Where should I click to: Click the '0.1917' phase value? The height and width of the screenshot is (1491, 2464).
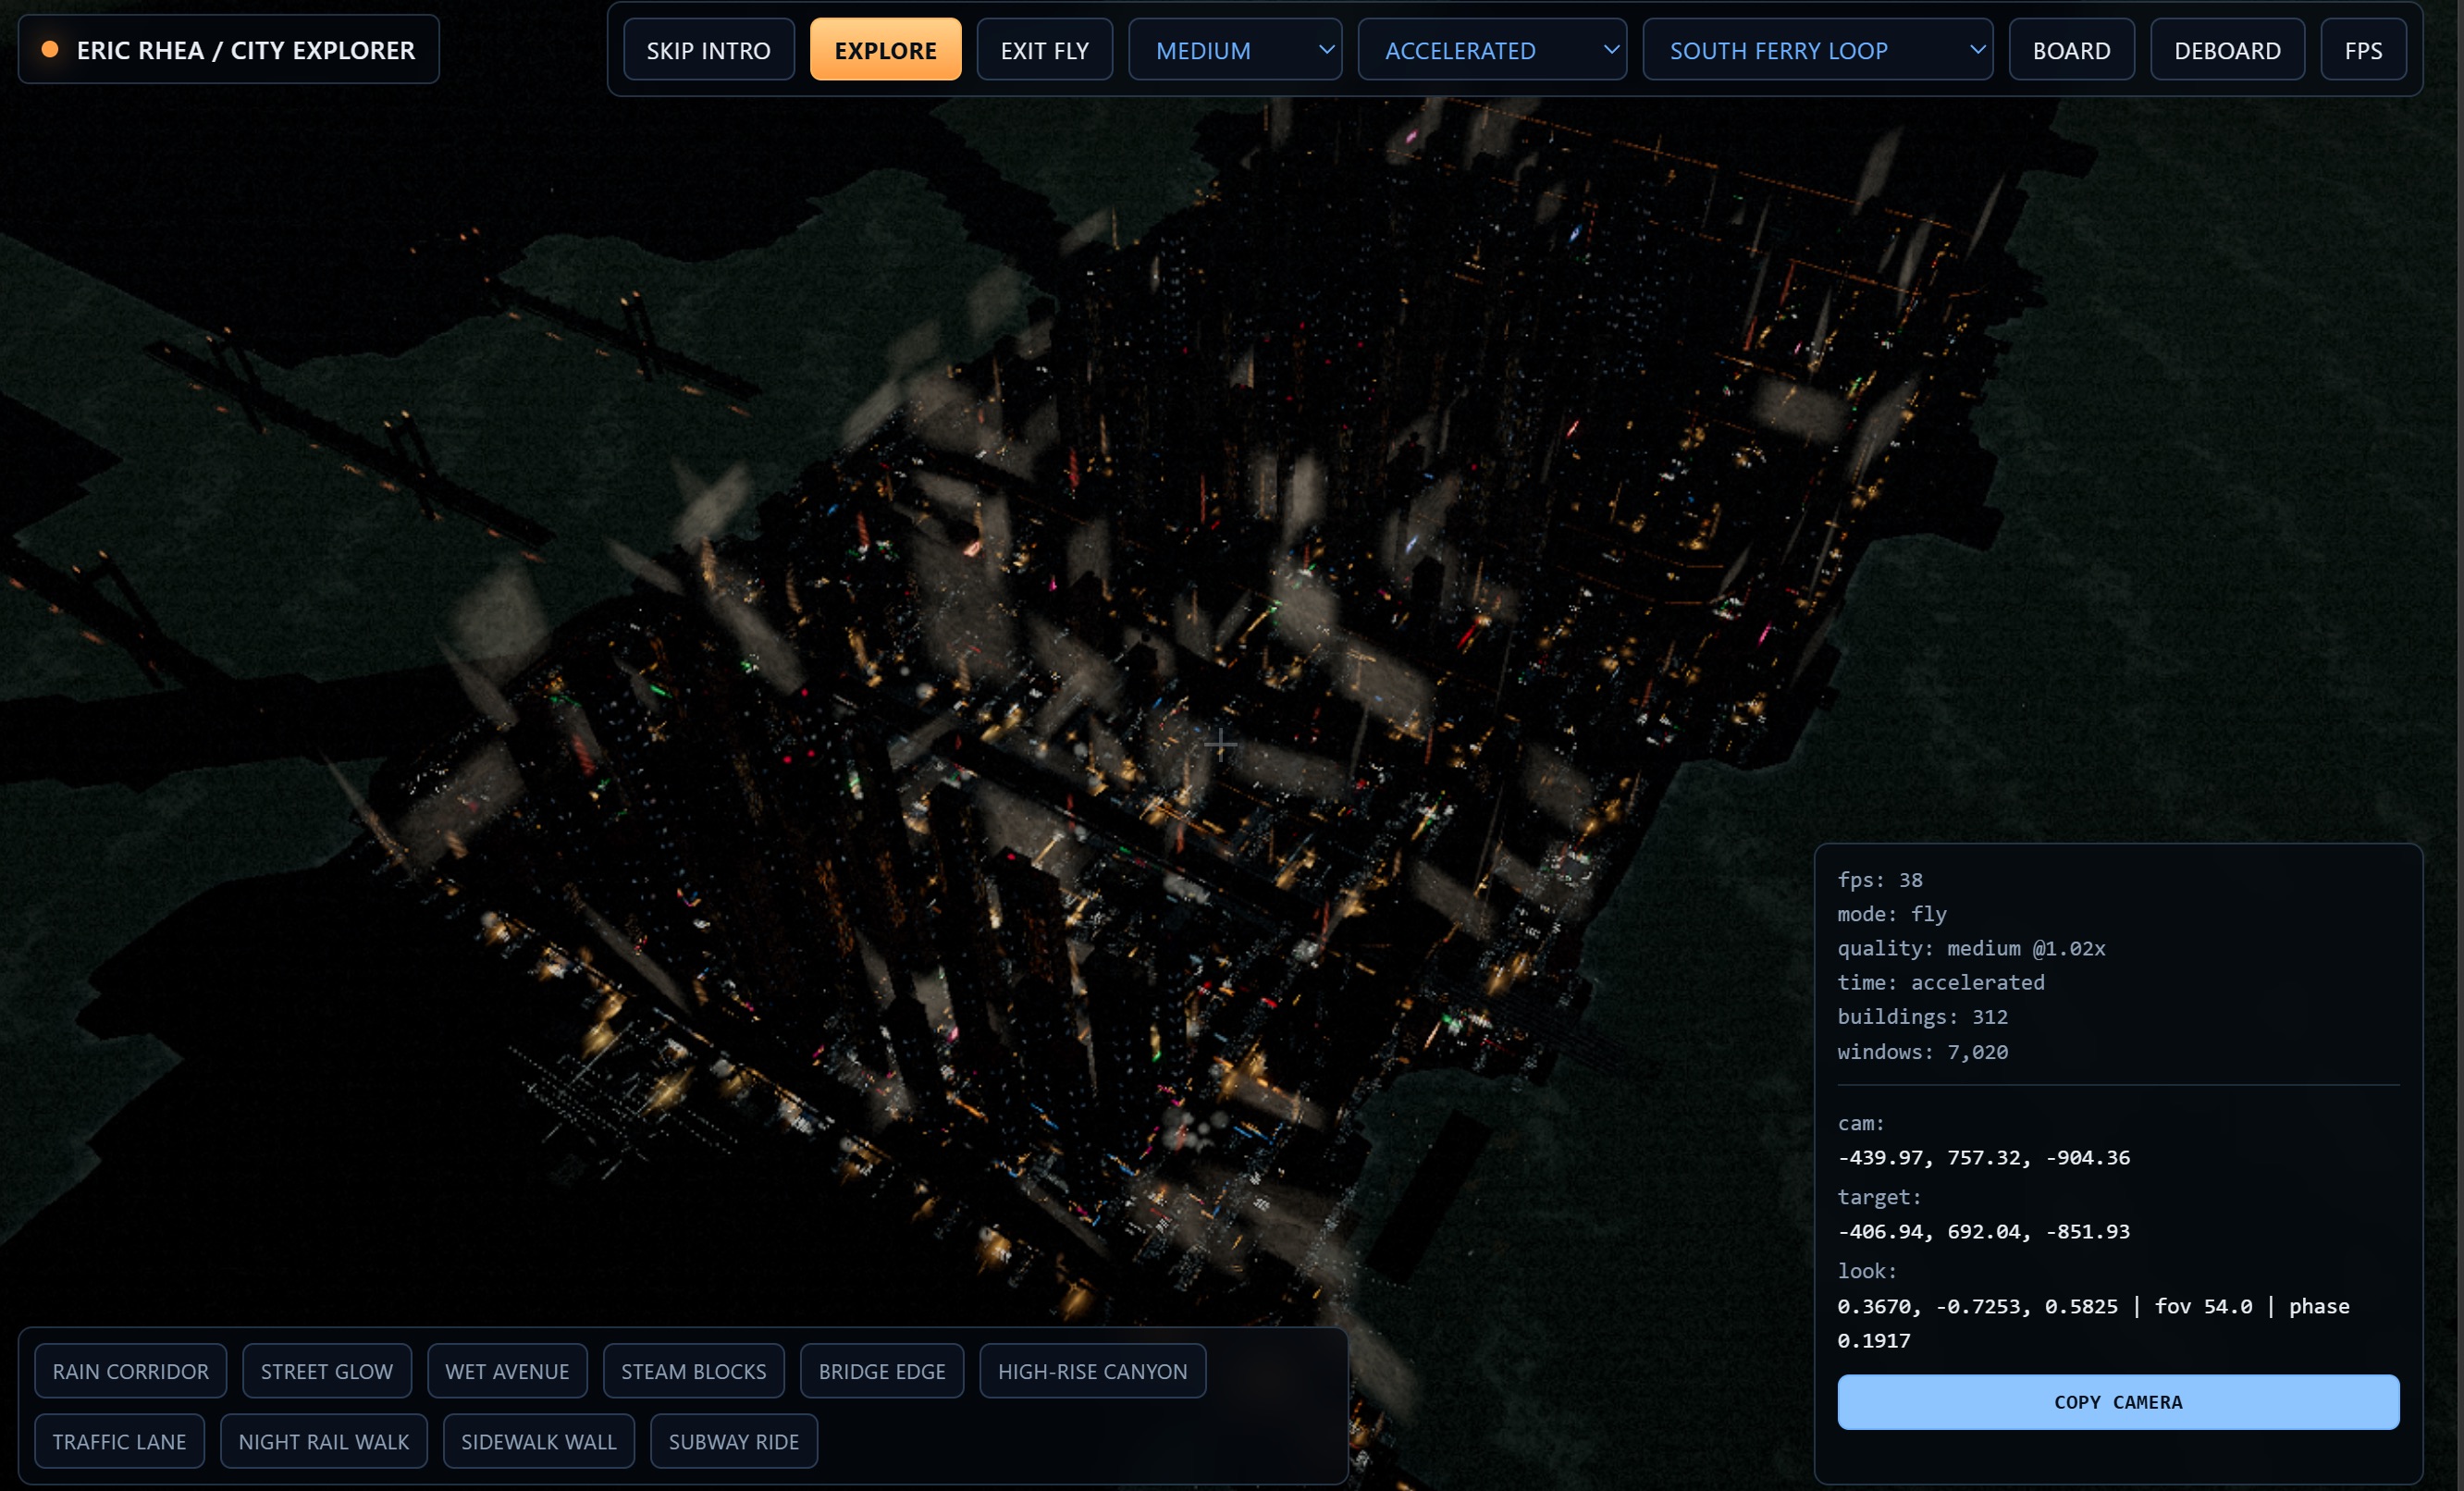coord(1874,1340)
